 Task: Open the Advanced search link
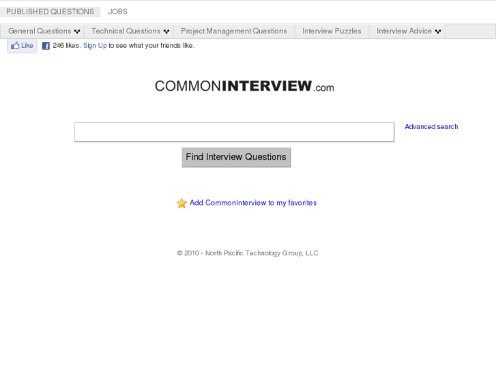tap(431, 127)
